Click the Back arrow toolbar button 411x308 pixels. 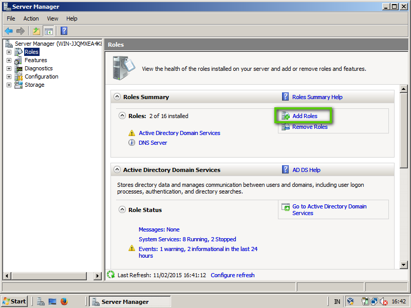pos(9,31)
